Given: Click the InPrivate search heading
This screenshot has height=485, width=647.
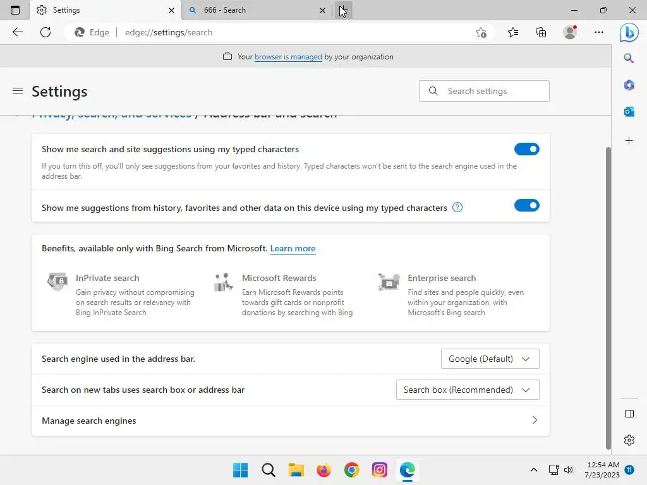Looking at the screenshot, I should 107,278.
